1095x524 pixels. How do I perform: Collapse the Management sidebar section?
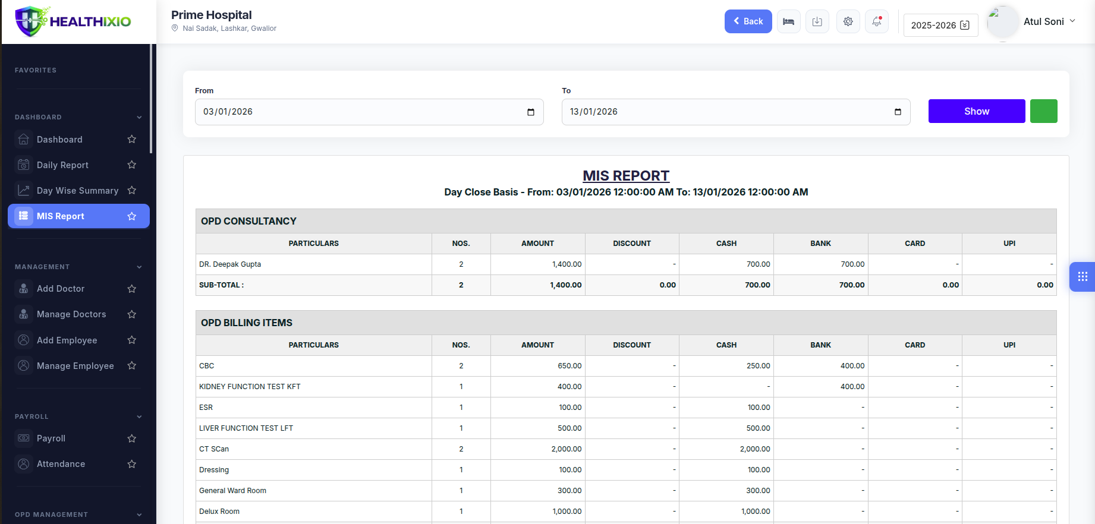pos(78,267)
